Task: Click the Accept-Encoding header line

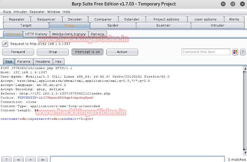Action: [32, 89]
